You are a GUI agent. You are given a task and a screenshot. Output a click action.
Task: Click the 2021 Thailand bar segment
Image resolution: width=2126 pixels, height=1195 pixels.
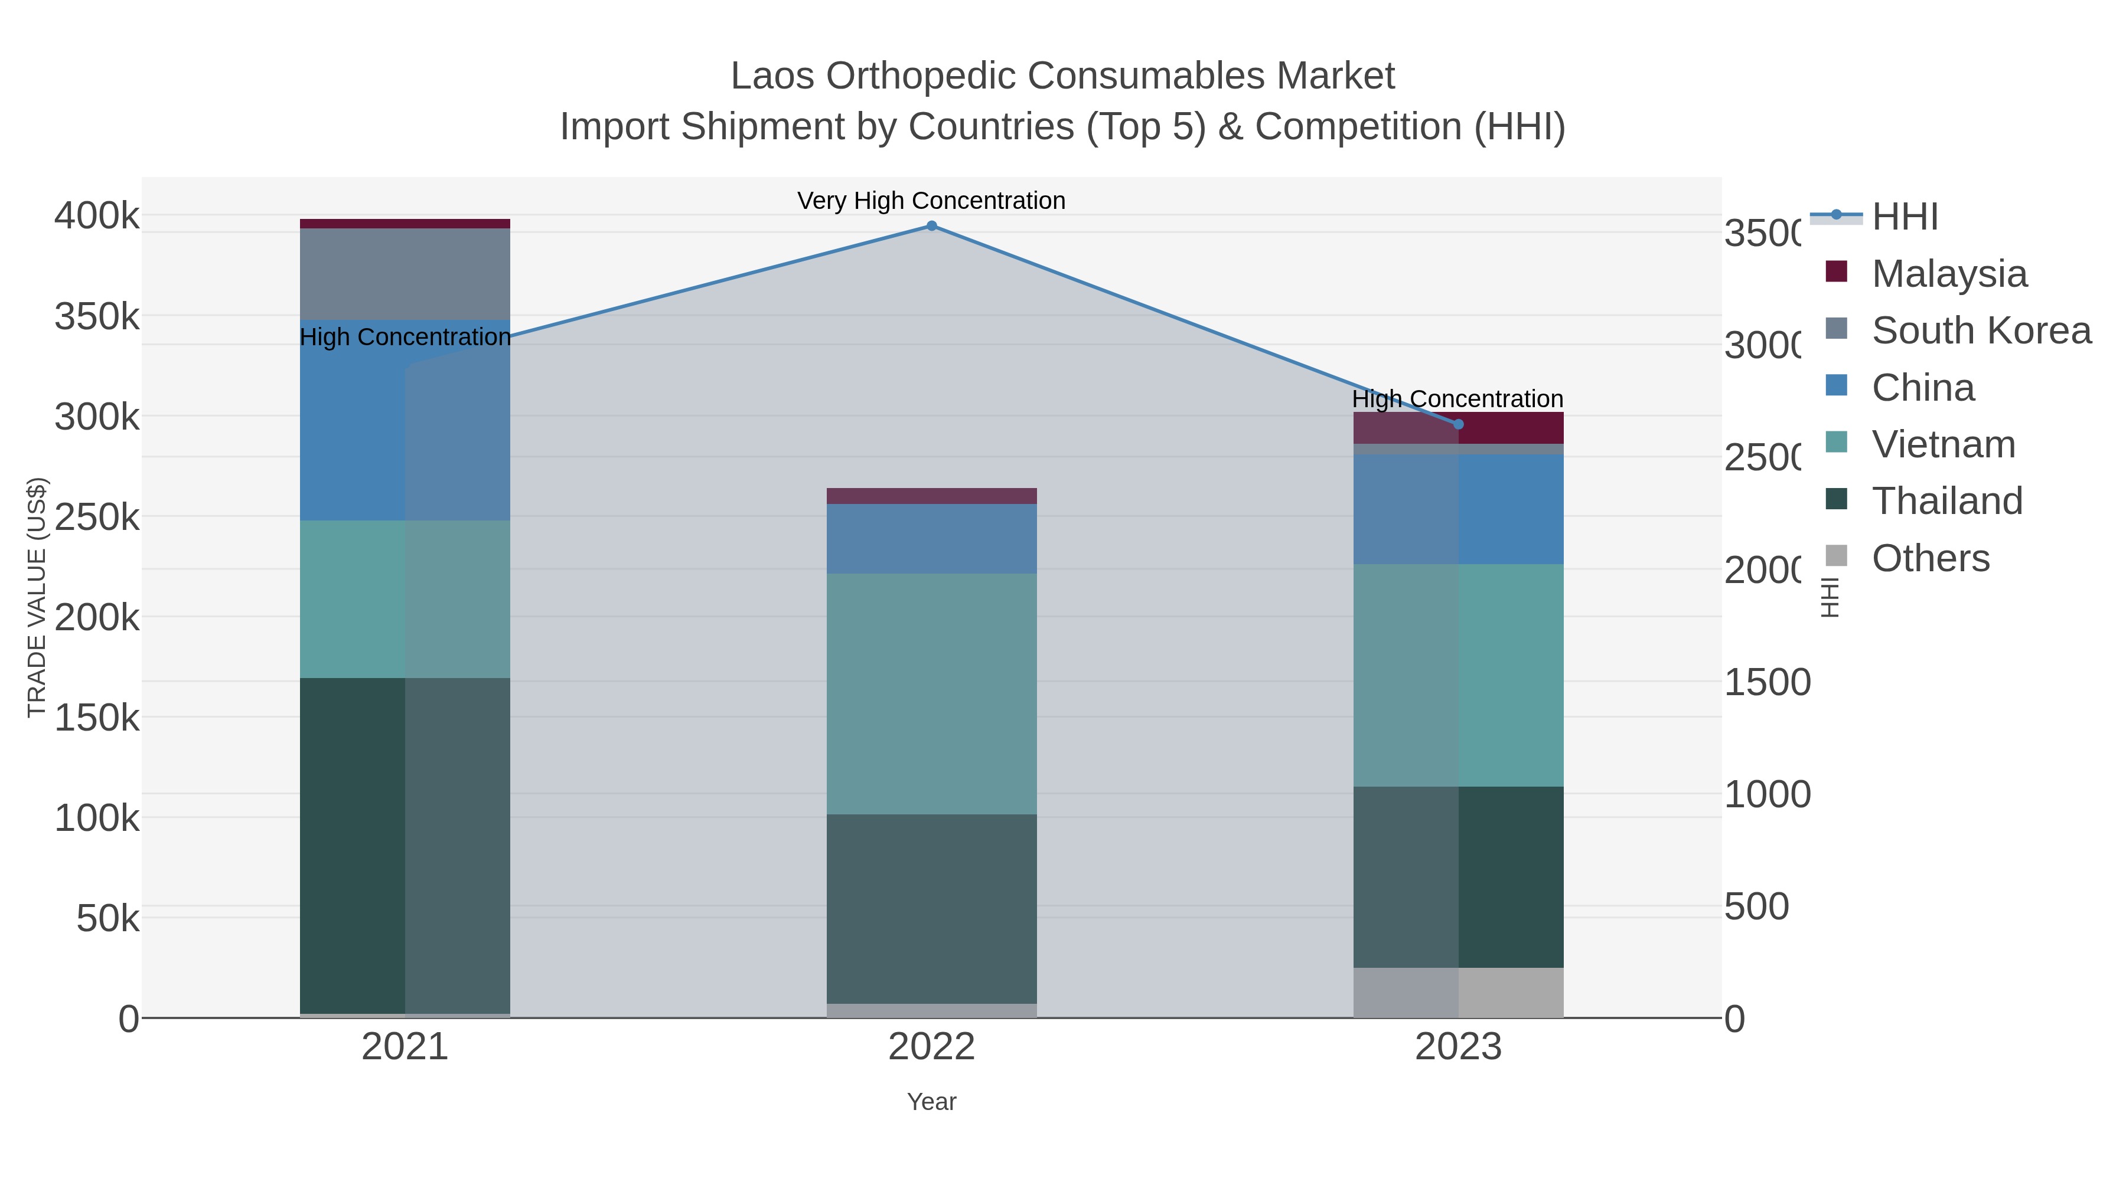pos(405,846)
